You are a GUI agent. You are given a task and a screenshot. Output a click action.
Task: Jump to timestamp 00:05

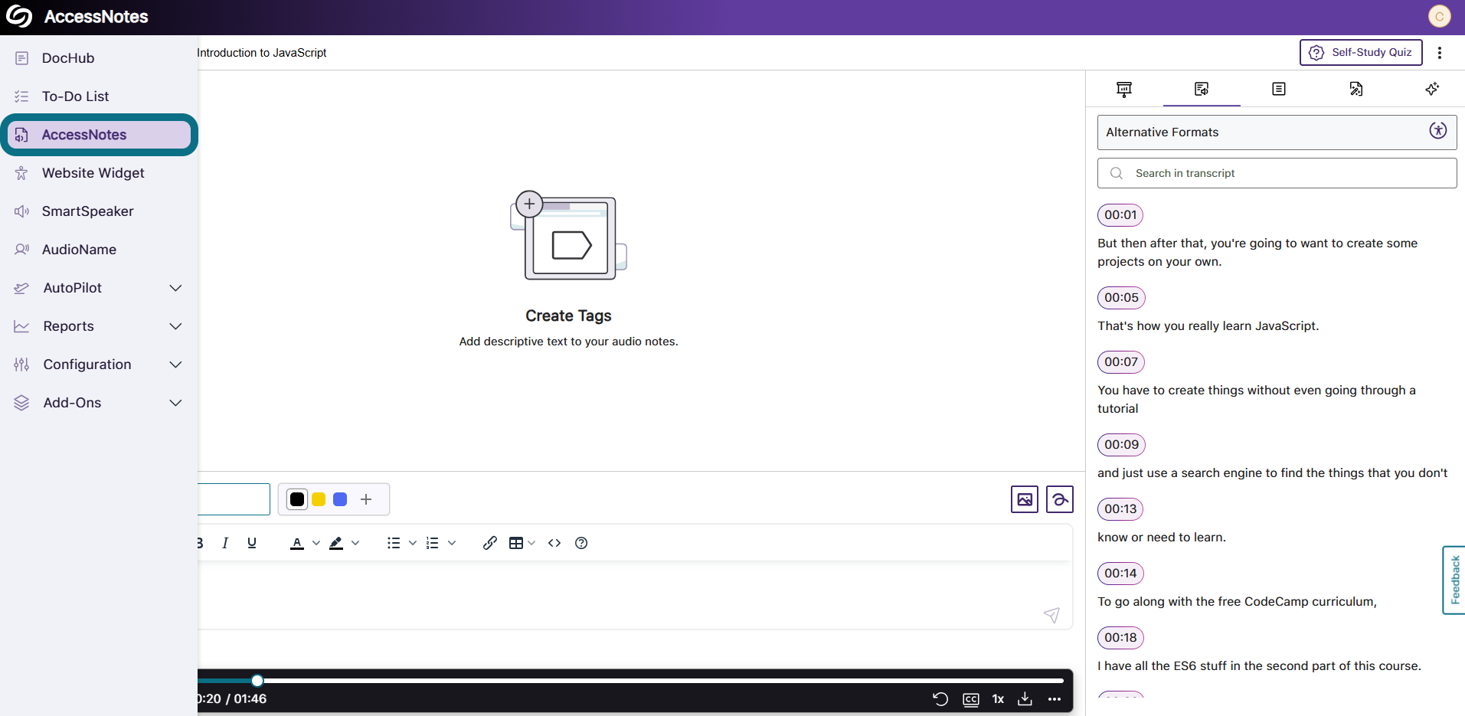point(1121,298)
